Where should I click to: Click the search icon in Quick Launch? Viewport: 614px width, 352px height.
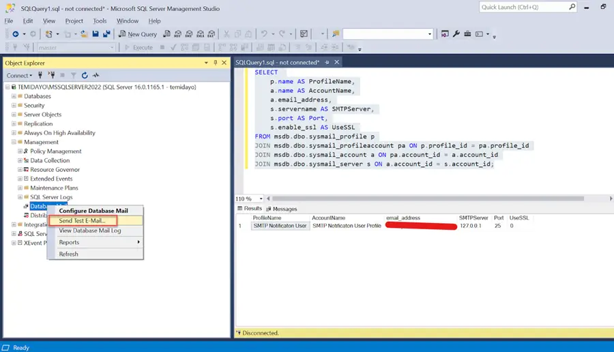(572, 7)
